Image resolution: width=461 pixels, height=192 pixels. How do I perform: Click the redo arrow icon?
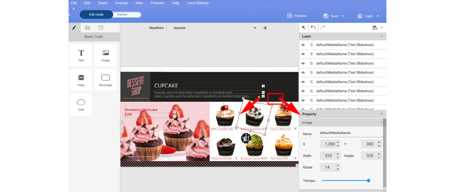[323, 28]
